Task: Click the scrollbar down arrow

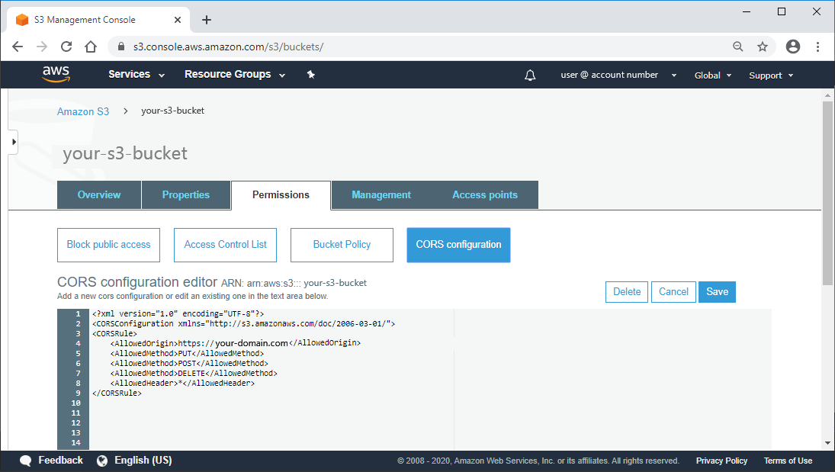Action: (x=827, y=443)
